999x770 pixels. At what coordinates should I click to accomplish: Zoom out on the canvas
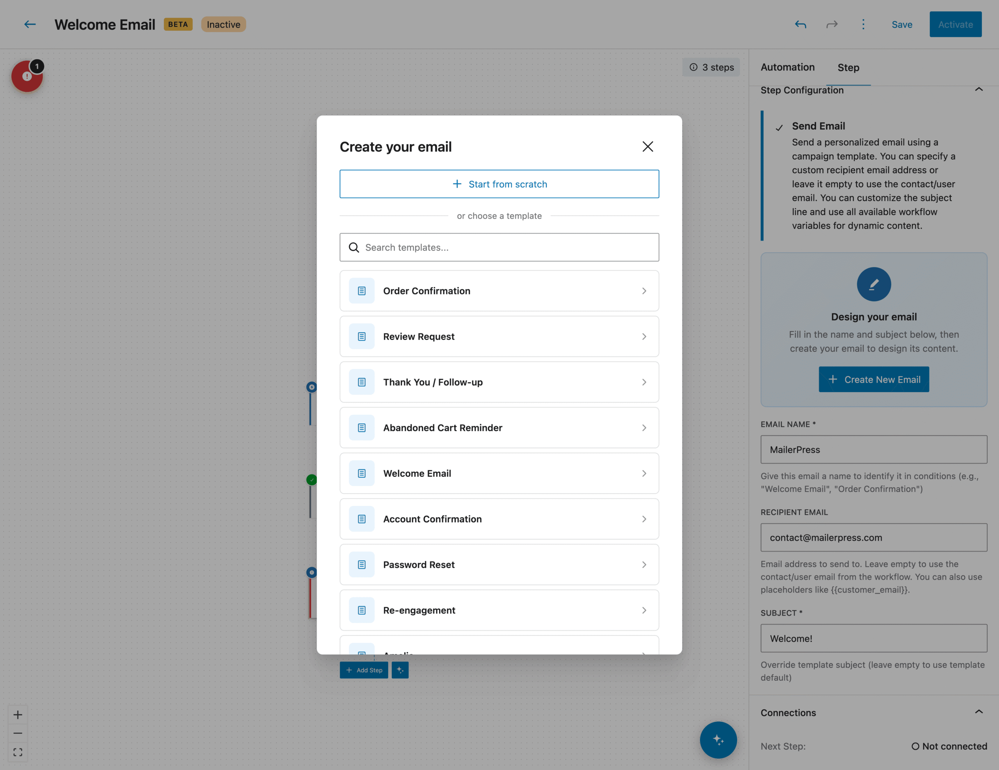coord(18,733)
